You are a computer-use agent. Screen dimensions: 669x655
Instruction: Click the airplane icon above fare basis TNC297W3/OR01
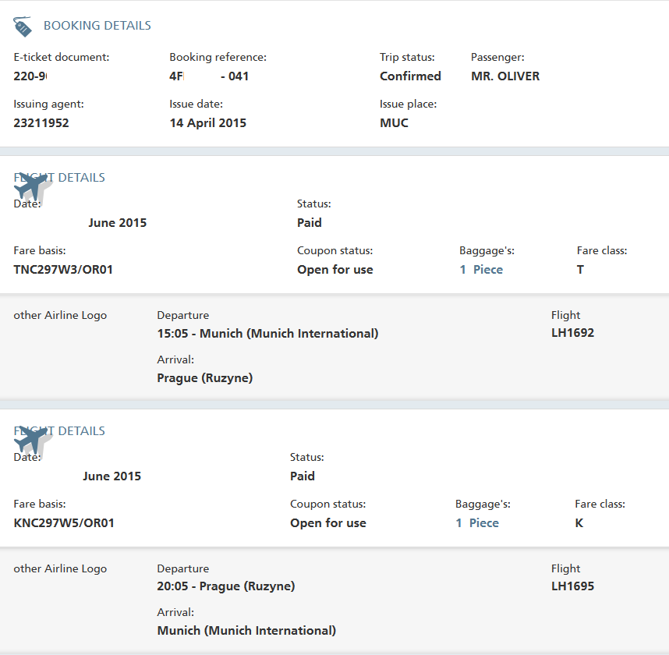coord(32,186)
